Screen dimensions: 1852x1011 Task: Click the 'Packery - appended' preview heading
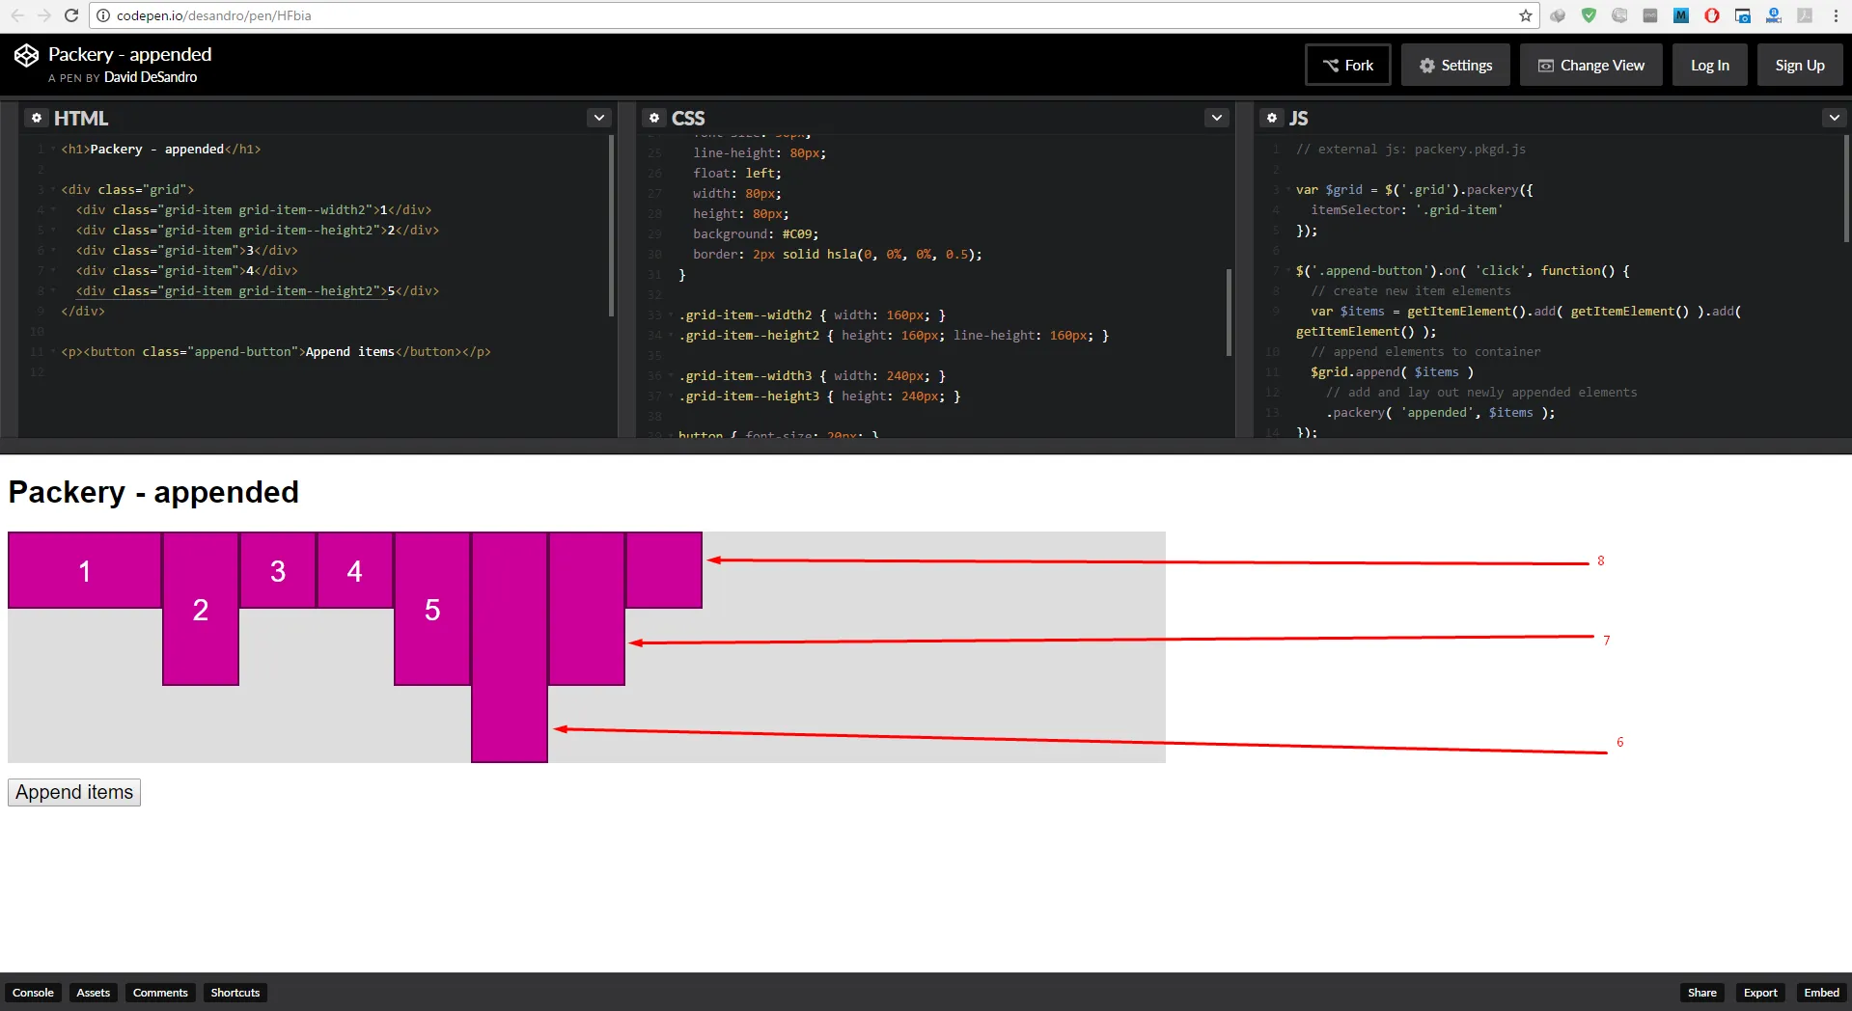click(153, 492)
